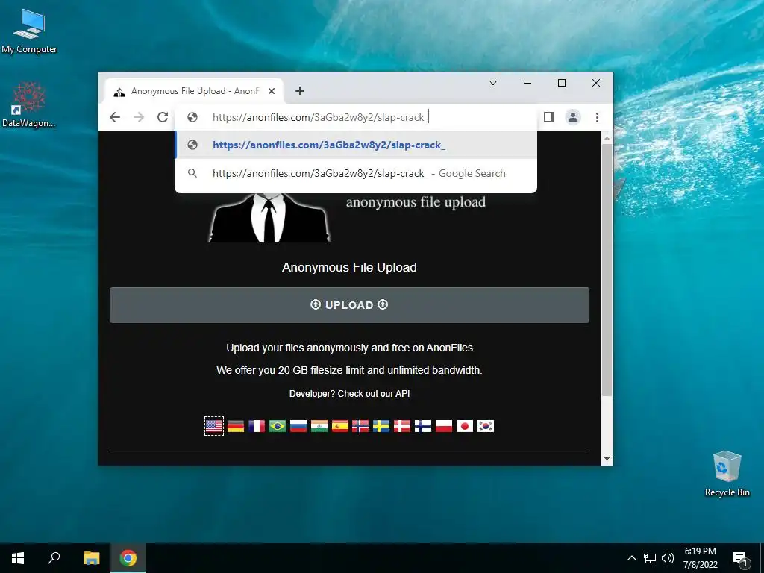Close the Anonymous File Upload tab

click(272, 91)
